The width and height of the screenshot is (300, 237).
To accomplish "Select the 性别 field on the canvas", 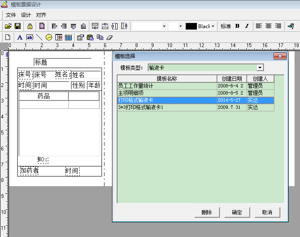I will 78,85.
